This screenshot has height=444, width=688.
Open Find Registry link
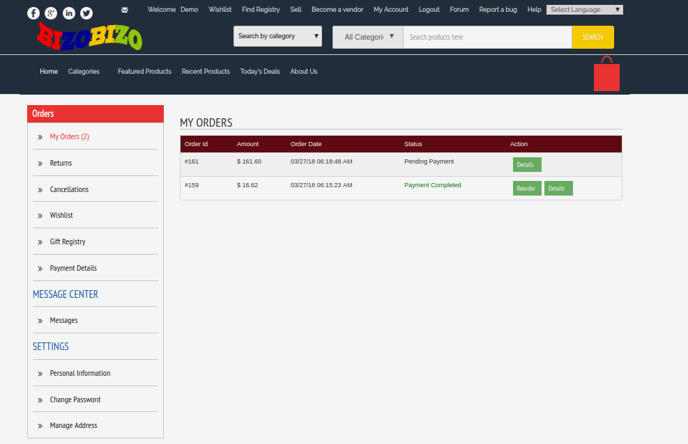point(261,9)
